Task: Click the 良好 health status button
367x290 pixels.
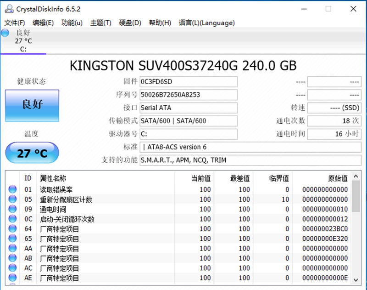Action: (x=32, y=106)
